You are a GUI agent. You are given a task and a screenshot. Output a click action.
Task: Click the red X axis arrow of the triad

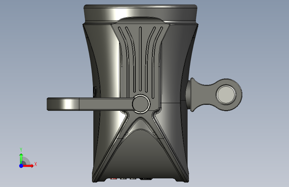click(28, 166)
